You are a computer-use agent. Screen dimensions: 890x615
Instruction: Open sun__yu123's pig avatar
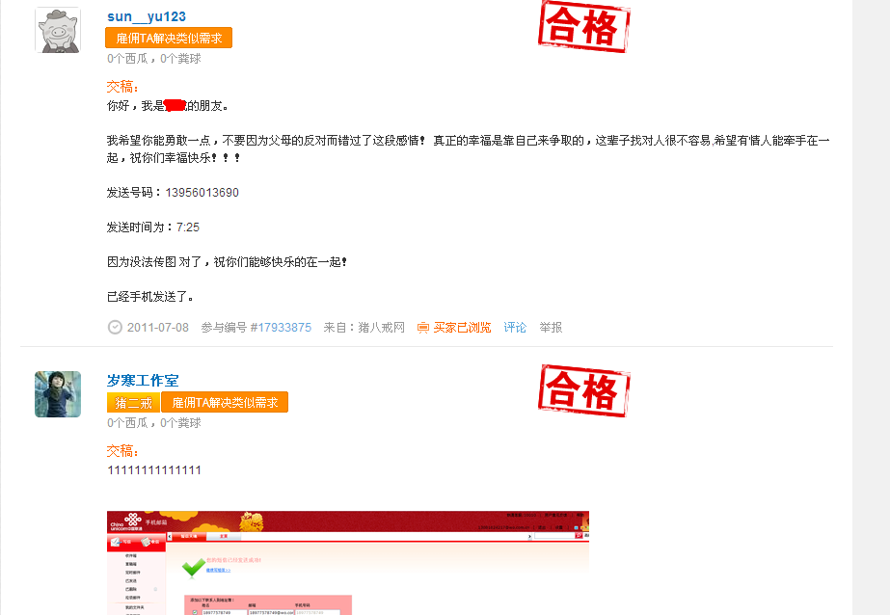point(58,30)
